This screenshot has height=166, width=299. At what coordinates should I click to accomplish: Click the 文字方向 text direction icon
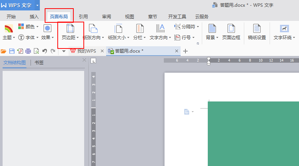tap(160, 28)
